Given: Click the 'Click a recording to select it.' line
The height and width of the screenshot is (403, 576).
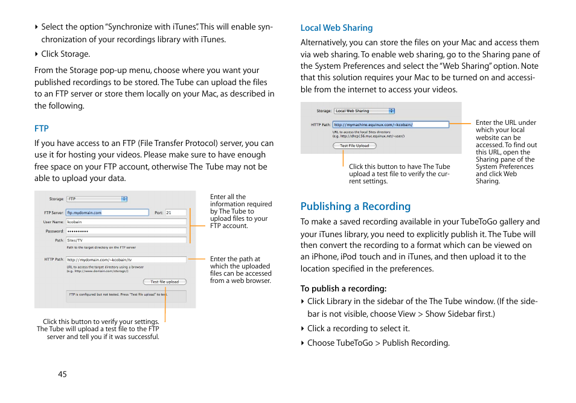Looking at the screenshot, I should click(359, 328).
